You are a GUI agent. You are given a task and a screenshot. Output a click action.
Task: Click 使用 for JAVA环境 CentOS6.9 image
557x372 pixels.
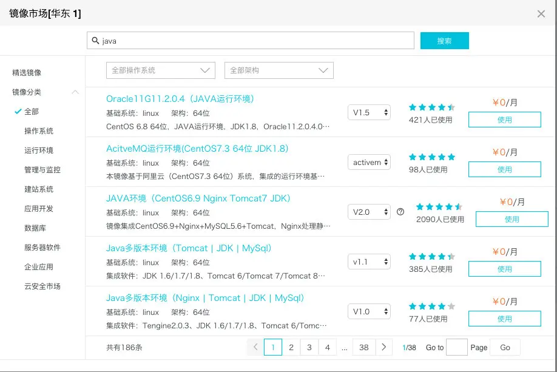(x=512, y=219)
